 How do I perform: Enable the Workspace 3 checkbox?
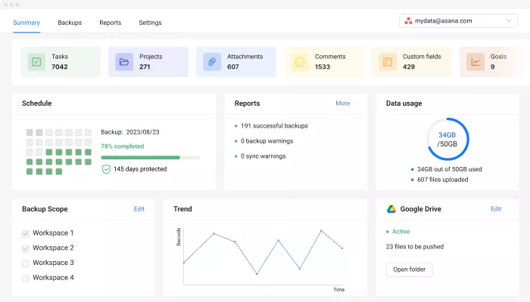coord(26,263)
